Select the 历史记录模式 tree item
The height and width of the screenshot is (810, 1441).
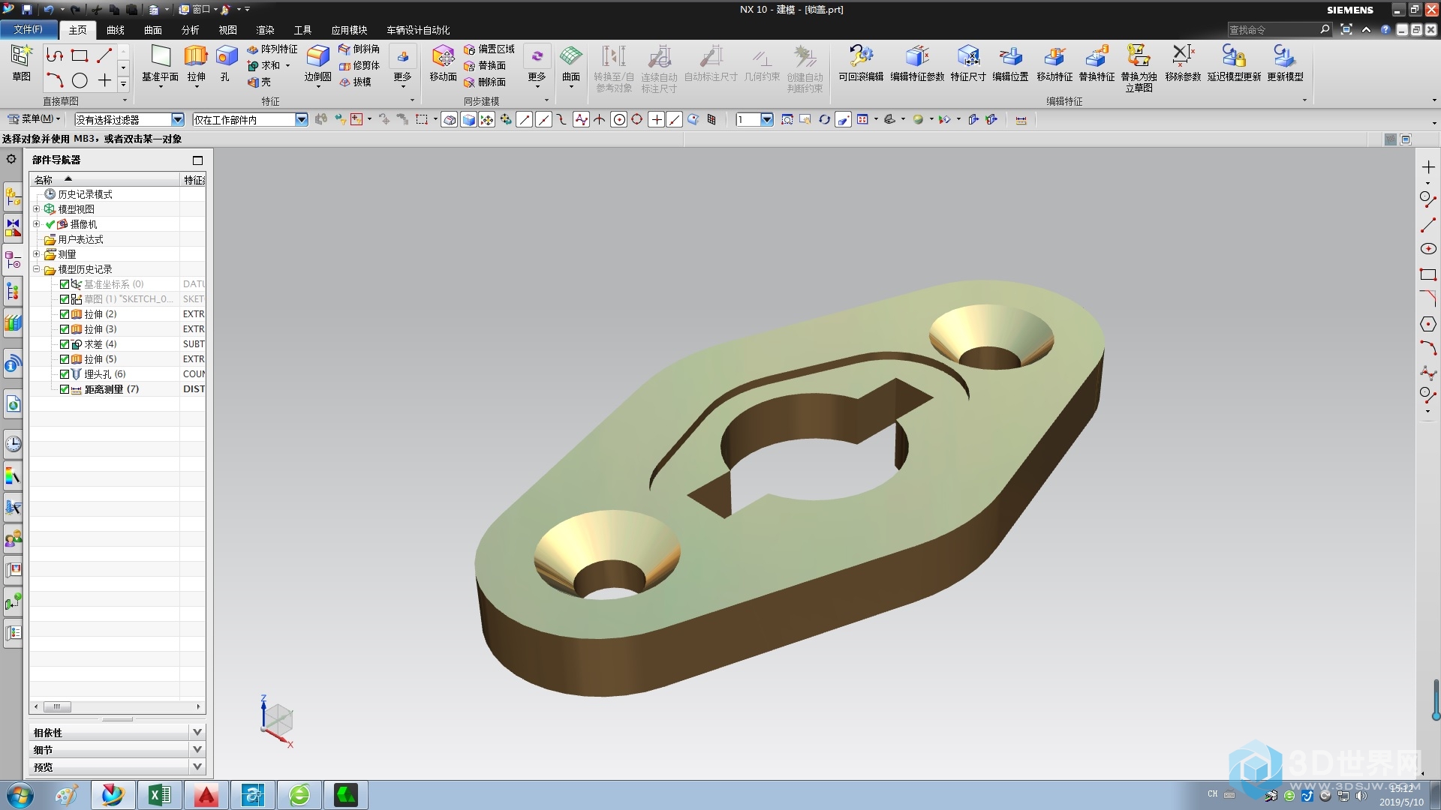(85, 194)
